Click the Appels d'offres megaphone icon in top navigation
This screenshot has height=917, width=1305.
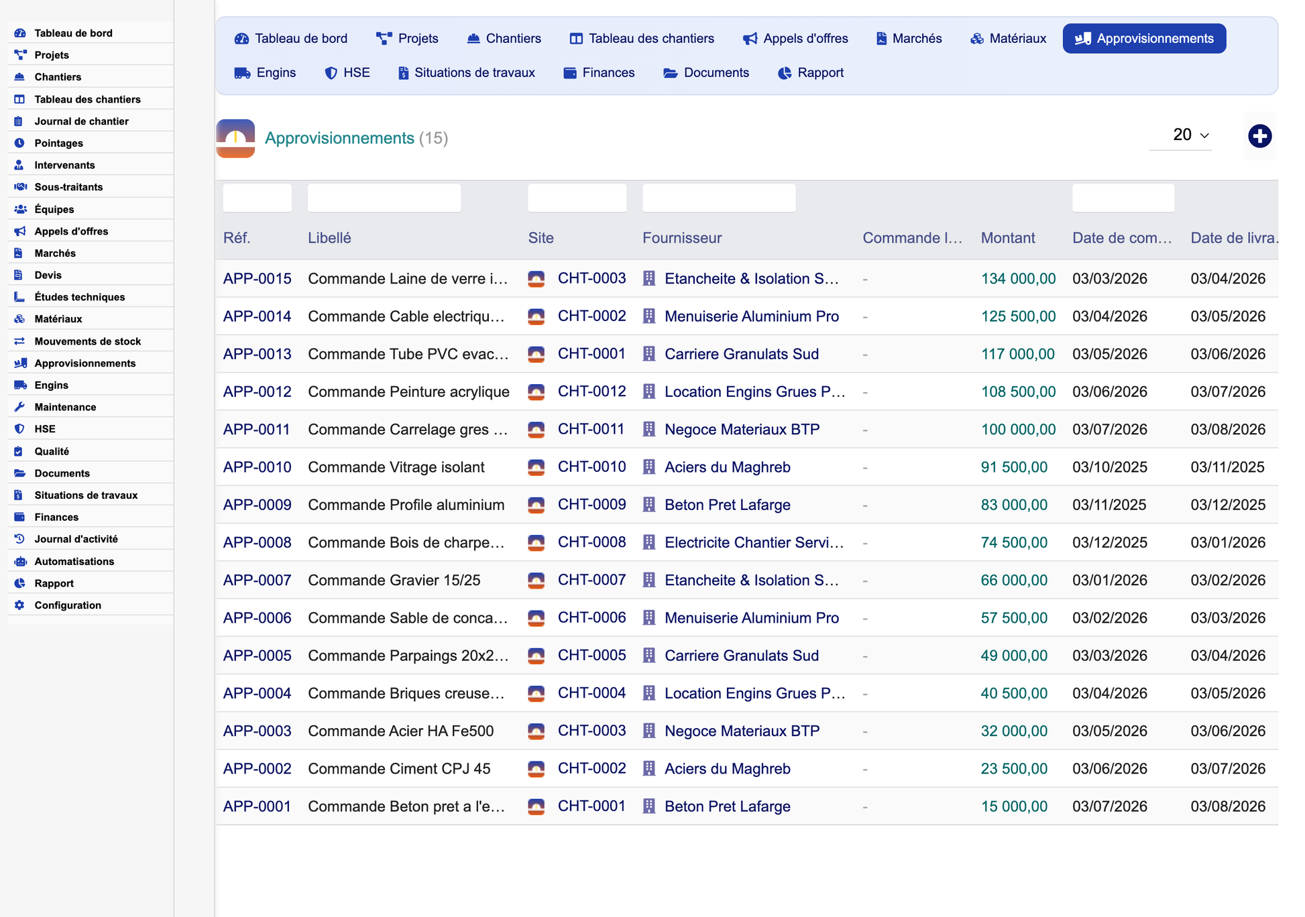[x=750, y=39]
